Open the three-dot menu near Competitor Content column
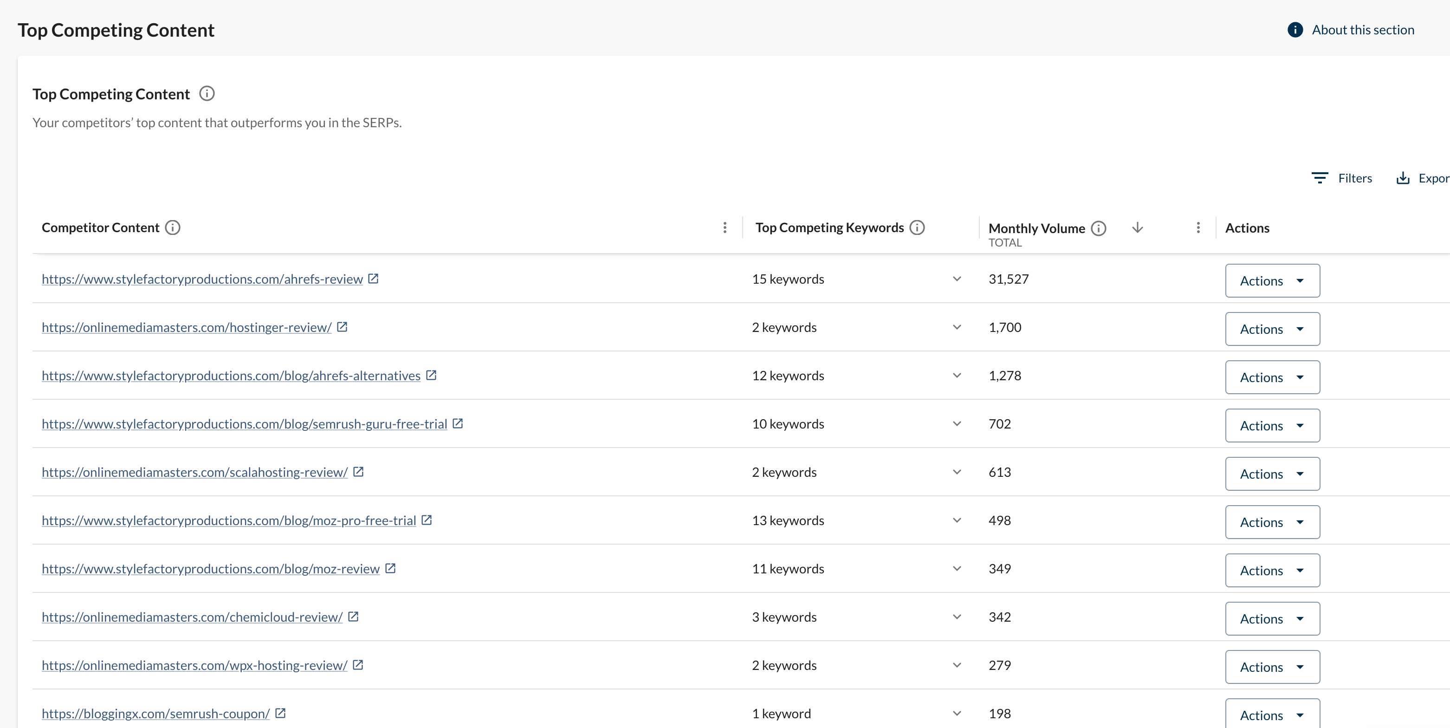The width and height of the screenshot is (1450, 728). click(725, 227)
